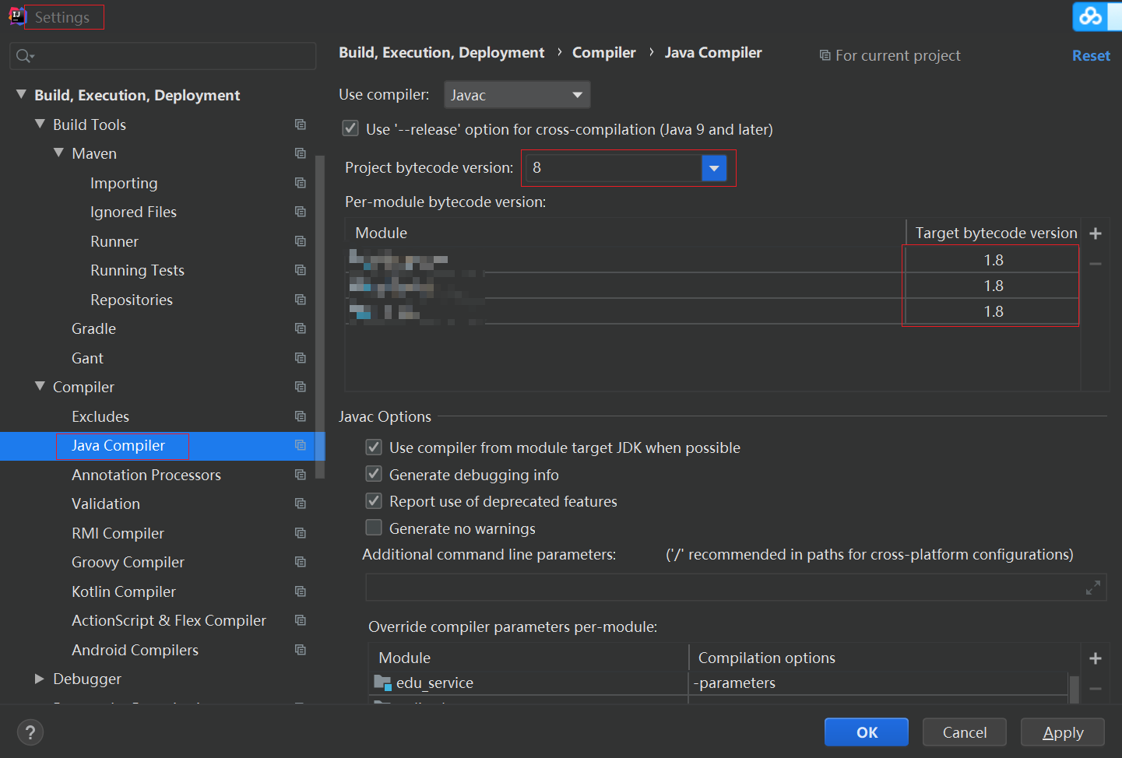Select Groovy Compiler in the tree
1122x758 pixels.
coord(128,562)
